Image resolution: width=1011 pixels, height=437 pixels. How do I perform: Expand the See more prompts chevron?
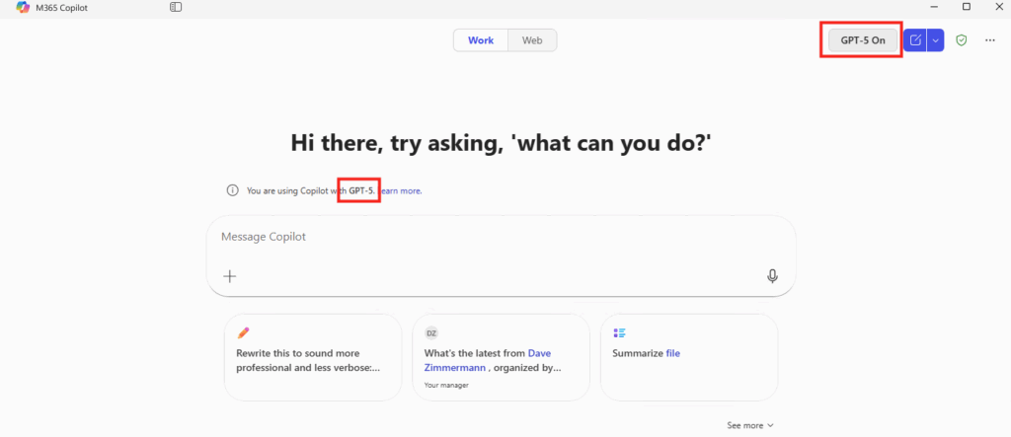(770, 425)
